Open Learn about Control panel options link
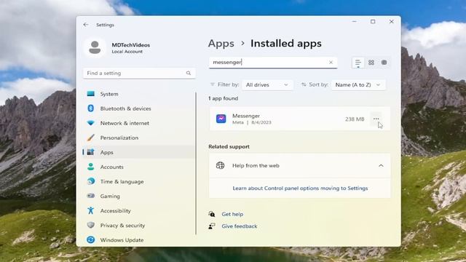 click(x=300, y=188)
